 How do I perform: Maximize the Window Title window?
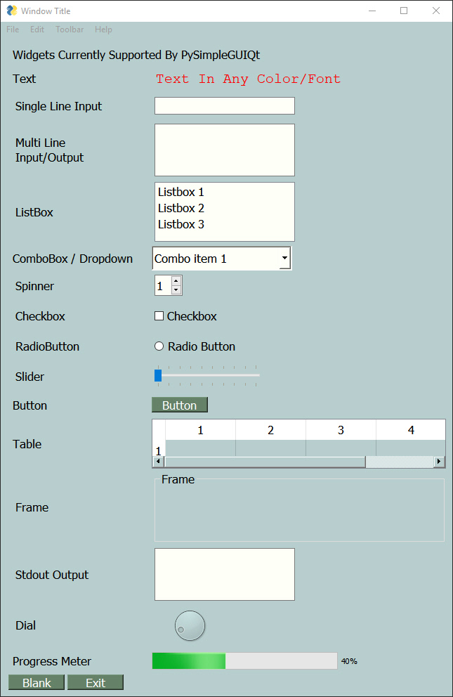tap(404, 11)
